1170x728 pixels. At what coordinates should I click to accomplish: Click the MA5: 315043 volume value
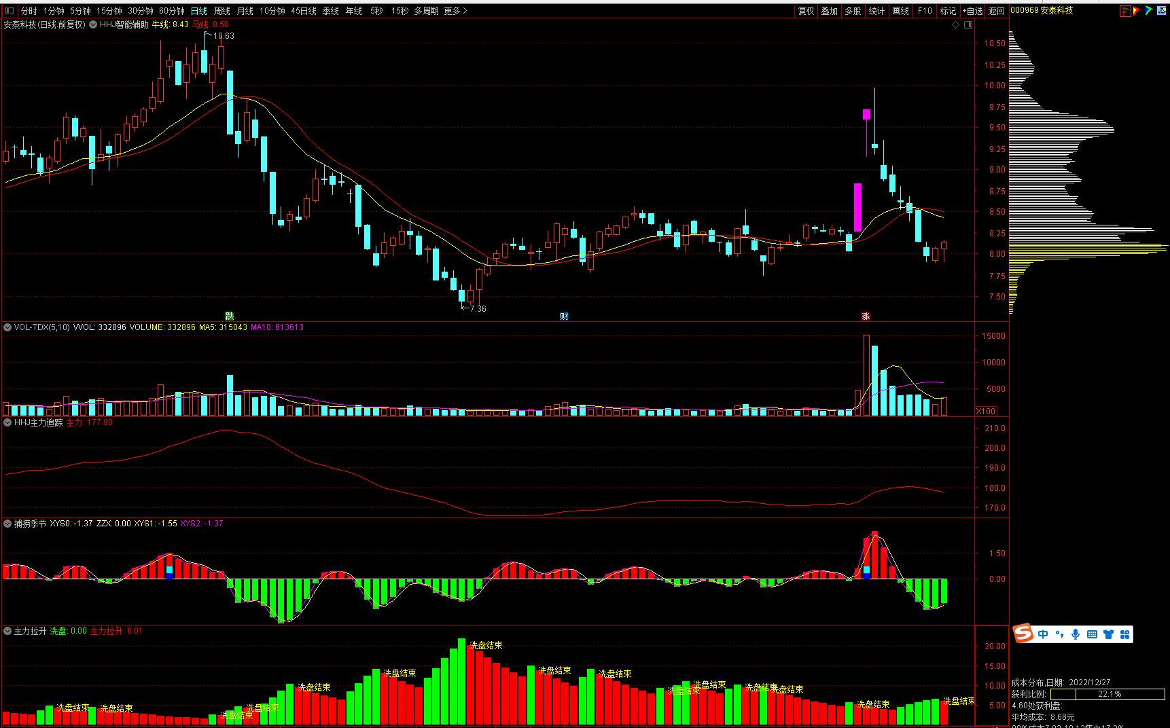click(223, 327)
